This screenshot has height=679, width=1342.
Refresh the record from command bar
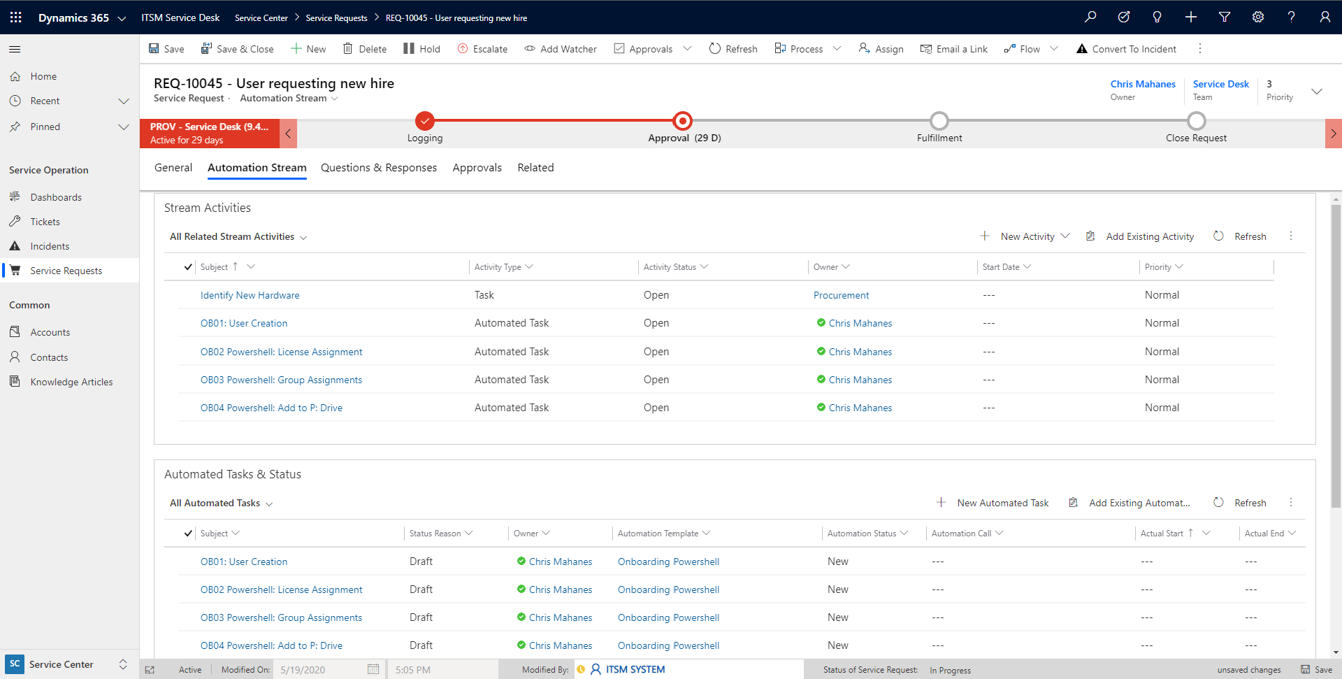[733, 49]
